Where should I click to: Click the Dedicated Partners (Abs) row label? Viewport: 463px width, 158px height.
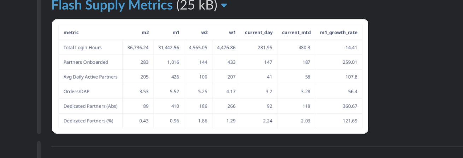click(90, 106)
